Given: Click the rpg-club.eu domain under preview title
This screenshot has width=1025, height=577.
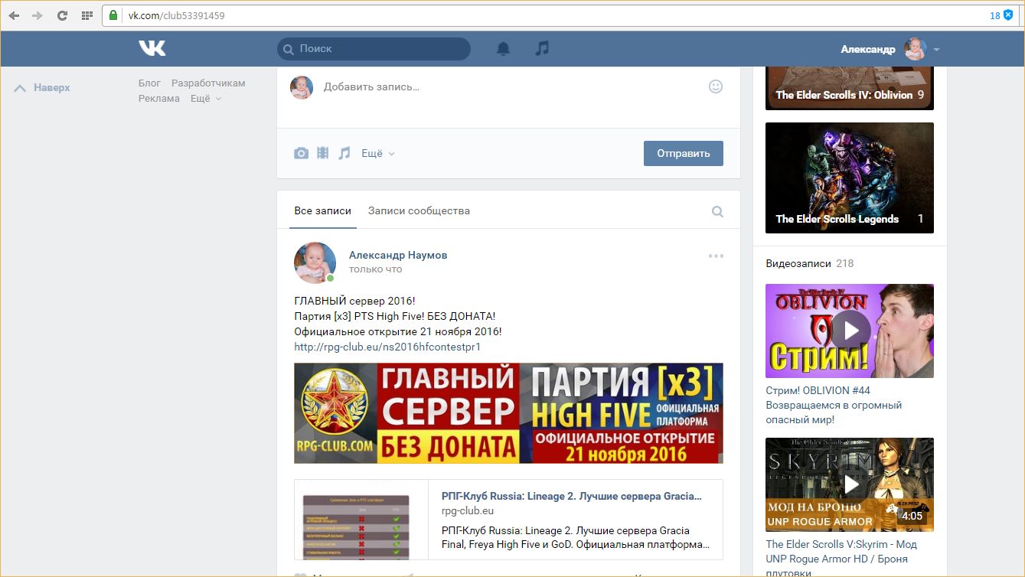Looking at the screenshot, I should 468,511.
